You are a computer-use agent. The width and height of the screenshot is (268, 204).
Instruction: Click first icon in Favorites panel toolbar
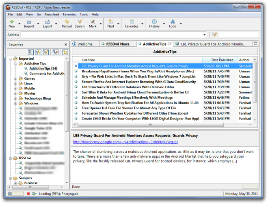pos(31,52)
